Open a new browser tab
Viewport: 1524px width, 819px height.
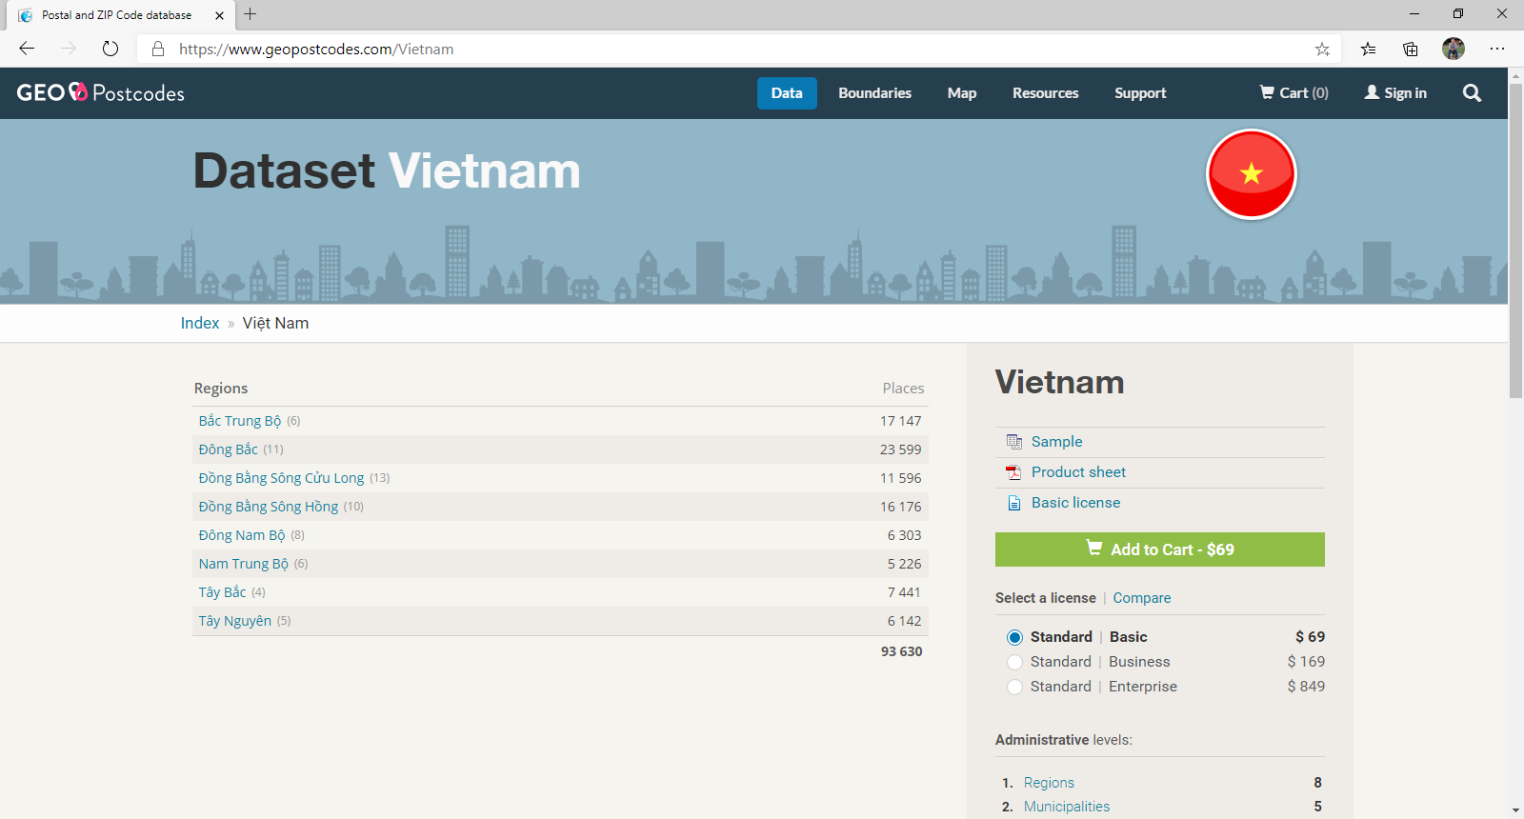click(x=251, y=14)
